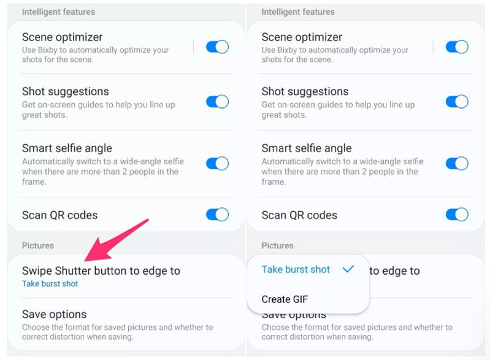
Task: Toggle Scene optimizer switch in left screenshot
Action: (x=217, y=47)
